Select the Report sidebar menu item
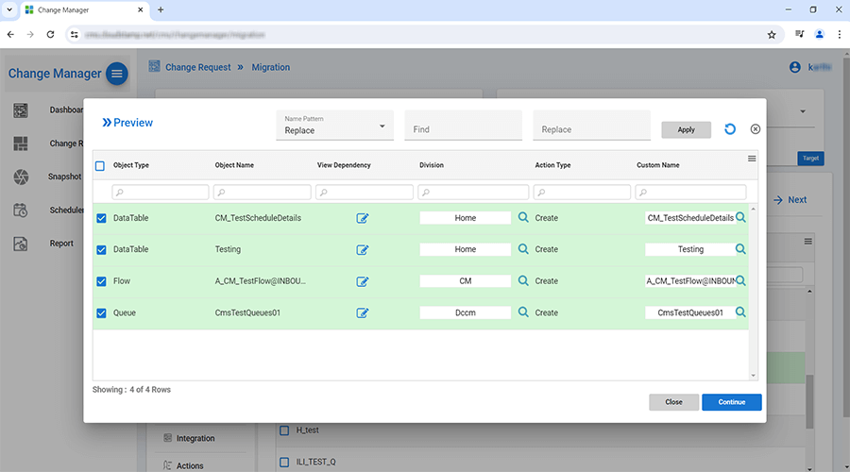 point(60,244)
